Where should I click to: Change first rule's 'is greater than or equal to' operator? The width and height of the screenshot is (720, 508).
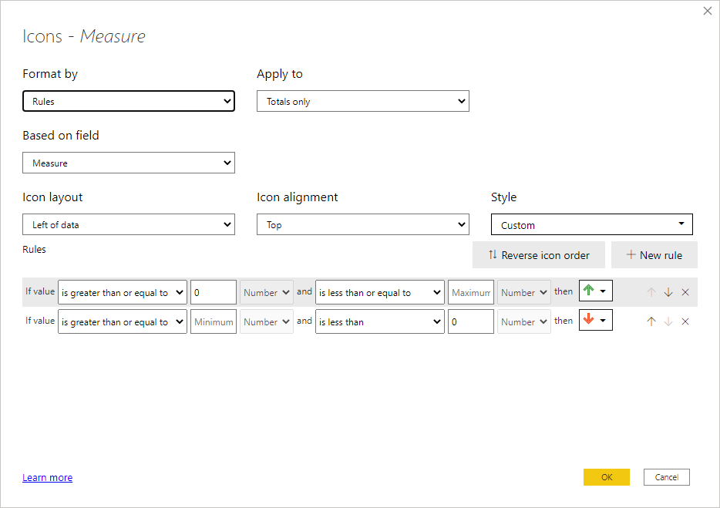tap(123, 292)
